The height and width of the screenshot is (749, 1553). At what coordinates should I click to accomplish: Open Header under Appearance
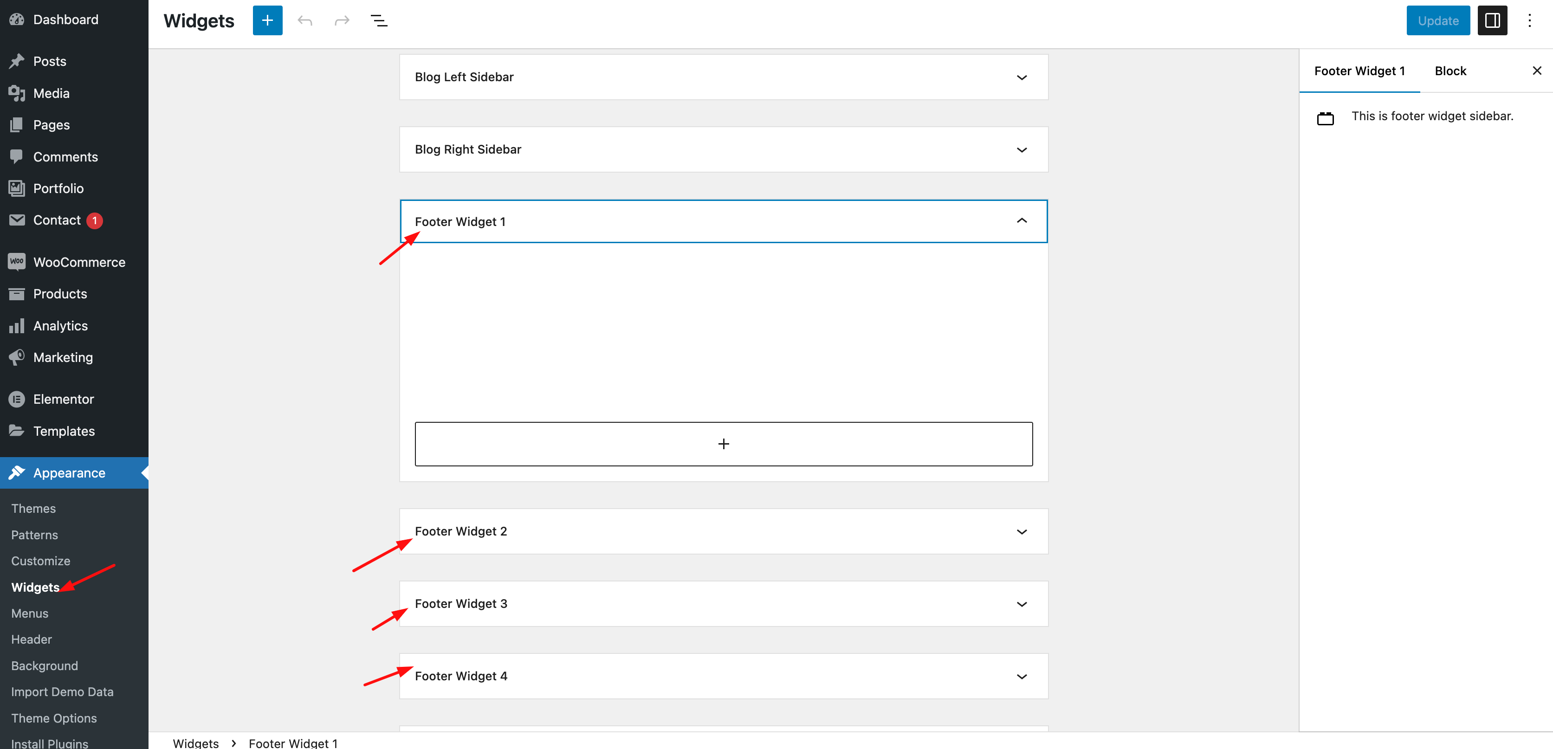[x=32, y=639]
